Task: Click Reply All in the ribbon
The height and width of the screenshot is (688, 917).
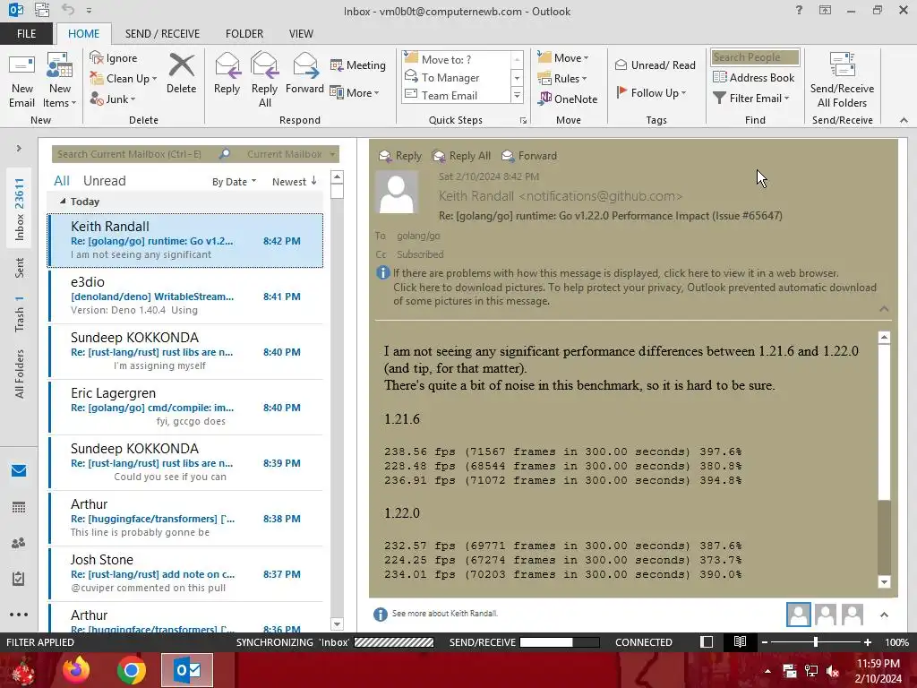Action: click(x=264, y=80)
